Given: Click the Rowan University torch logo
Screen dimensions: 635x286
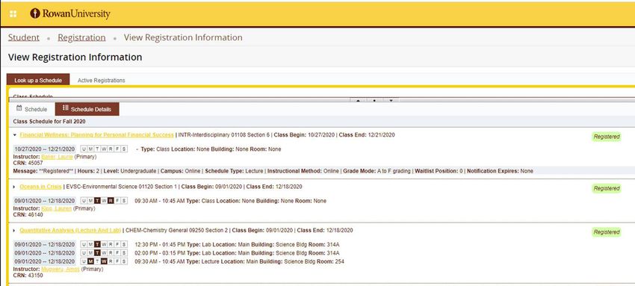Looking at the screenshot, I should 35,13.
